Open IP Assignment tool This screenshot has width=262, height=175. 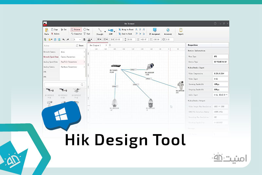click(x=155, y=31)
